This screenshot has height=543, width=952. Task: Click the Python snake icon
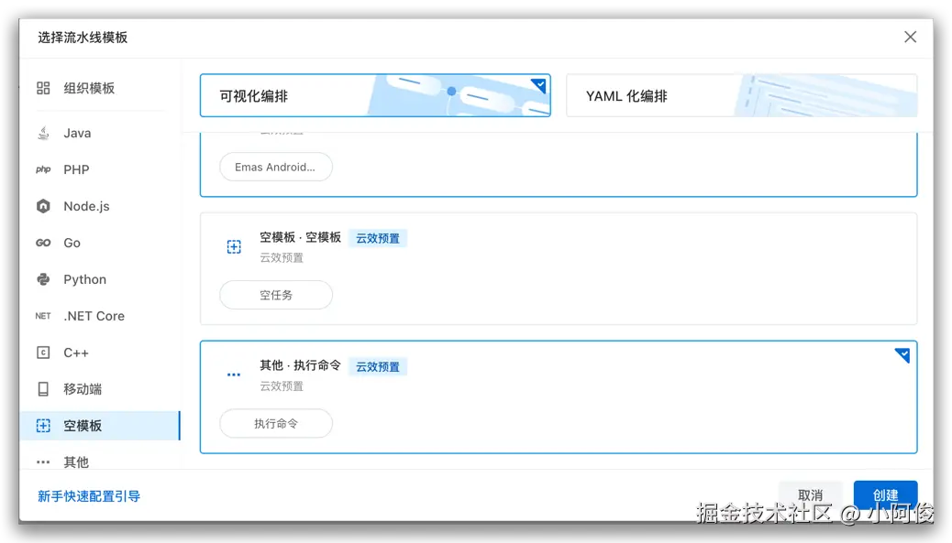[x=43, y=279]
